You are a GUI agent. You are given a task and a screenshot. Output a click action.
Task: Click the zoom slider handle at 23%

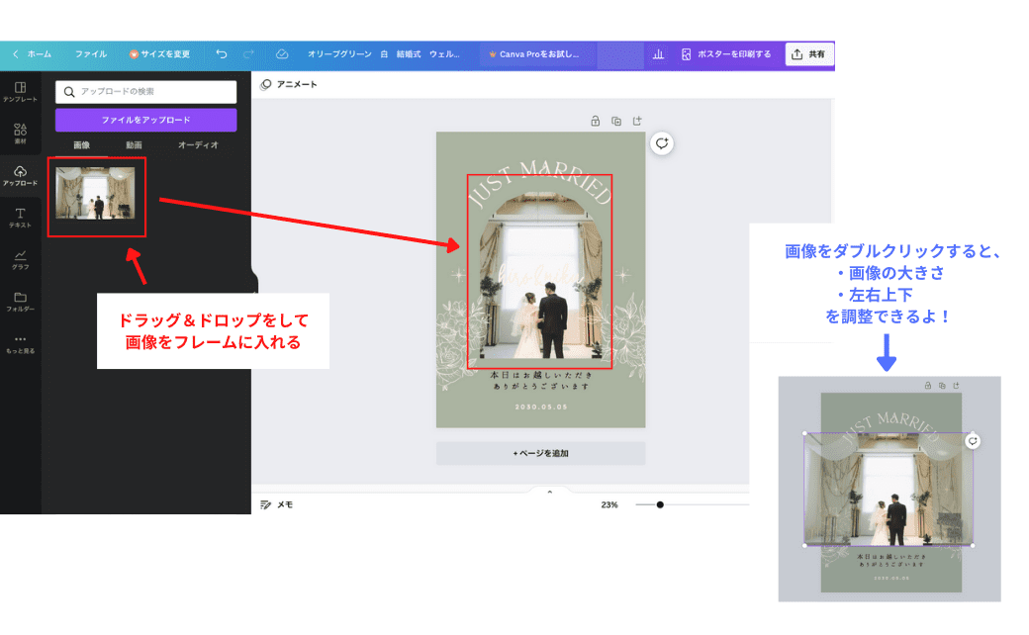660,504
